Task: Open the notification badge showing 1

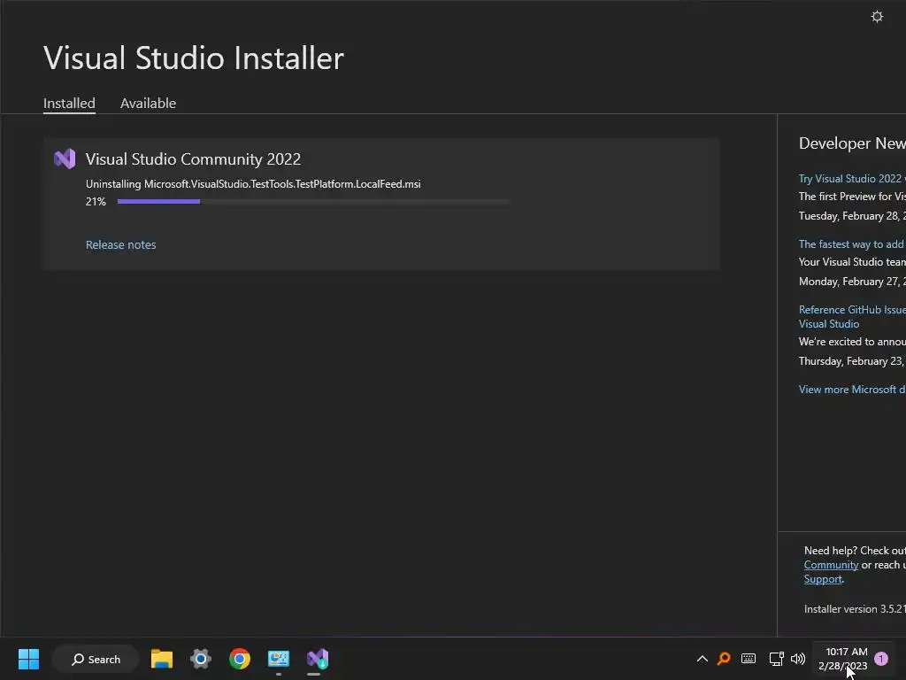Action: click(x=881, y=659)
